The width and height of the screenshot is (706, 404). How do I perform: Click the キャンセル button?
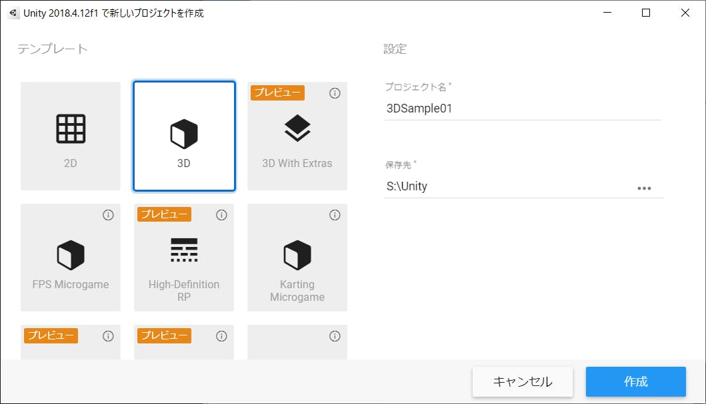pyautogui.click(x=522, y=381)
